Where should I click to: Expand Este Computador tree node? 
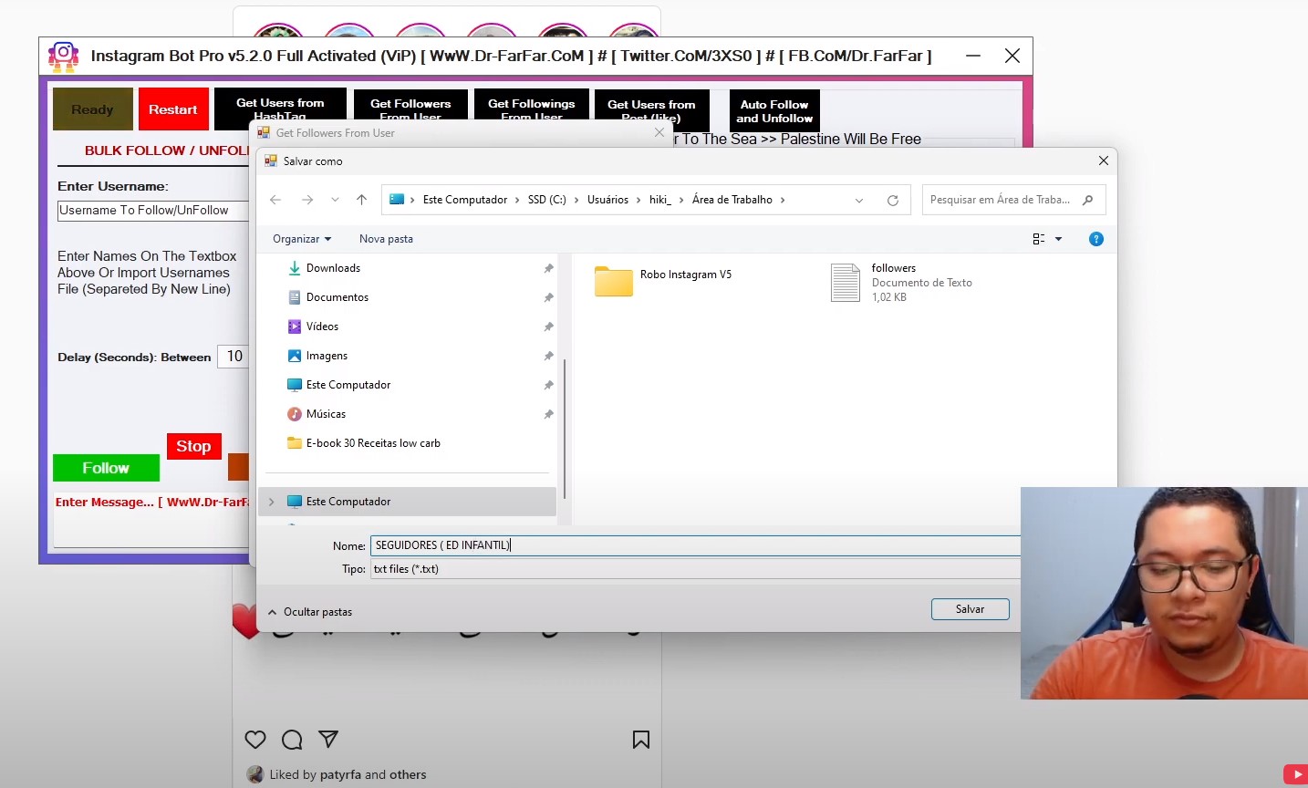pos(271,502)
